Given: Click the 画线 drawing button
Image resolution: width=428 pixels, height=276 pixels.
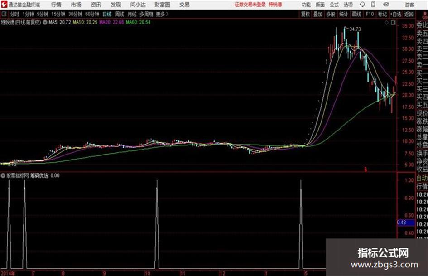Looking at the screenshot, I should [356, 14].
